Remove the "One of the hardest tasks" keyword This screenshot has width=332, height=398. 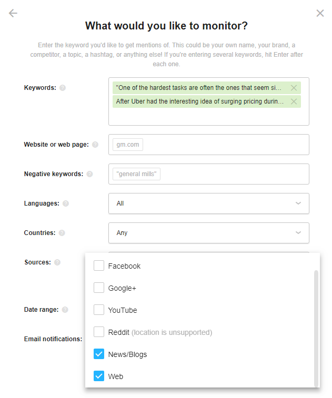tap(294, 88)
